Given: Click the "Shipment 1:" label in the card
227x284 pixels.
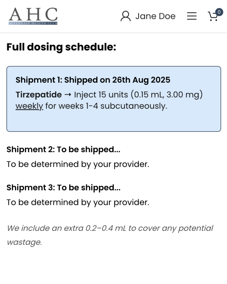Looking at the screenshot, I should tap(39, 80).
